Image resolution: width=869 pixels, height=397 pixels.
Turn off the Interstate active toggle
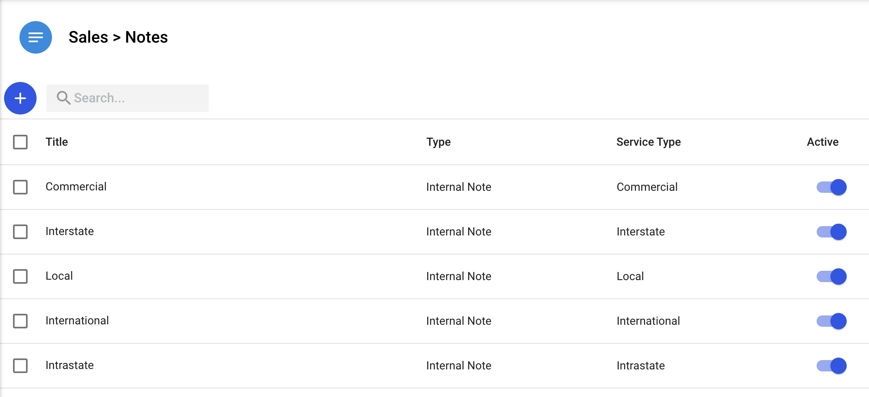click(831, 232)
